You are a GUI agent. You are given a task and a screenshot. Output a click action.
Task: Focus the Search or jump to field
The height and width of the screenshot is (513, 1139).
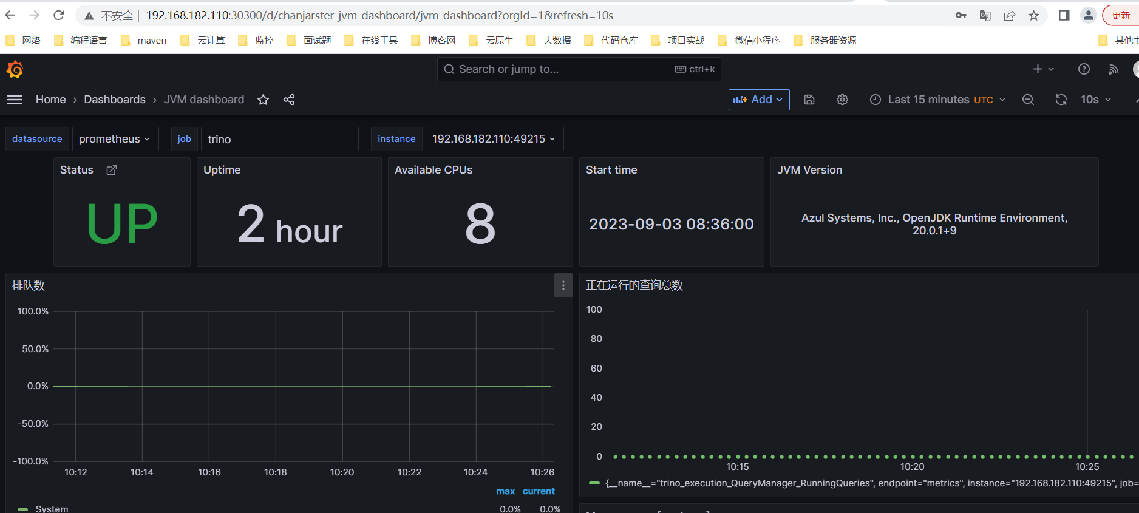pos(579,69)
